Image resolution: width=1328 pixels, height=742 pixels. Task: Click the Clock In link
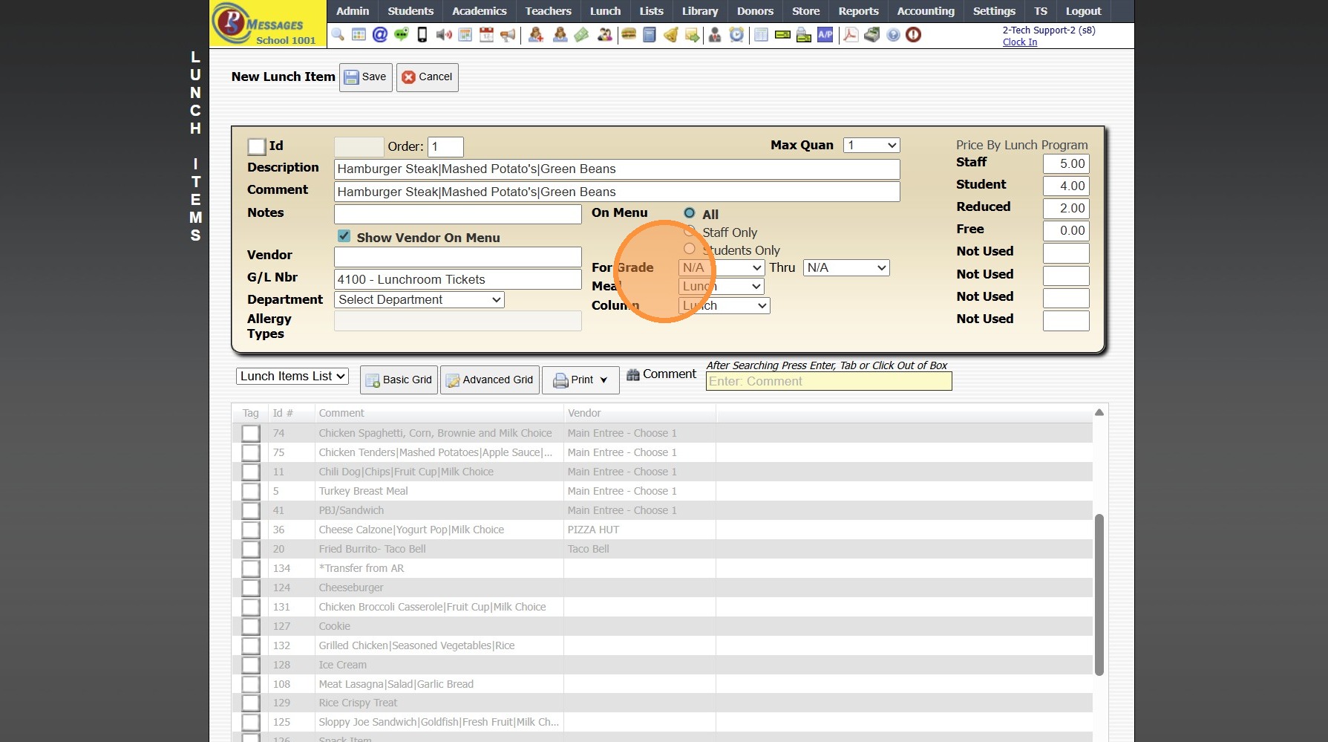pyautogui.click(x=1019, y=42)
